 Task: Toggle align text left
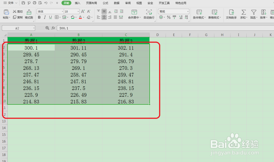pos(98,17)
